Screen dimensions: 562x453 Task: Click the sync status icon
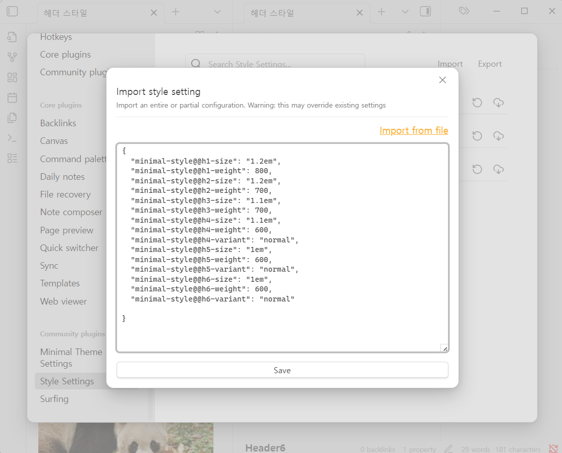(553, 448)
